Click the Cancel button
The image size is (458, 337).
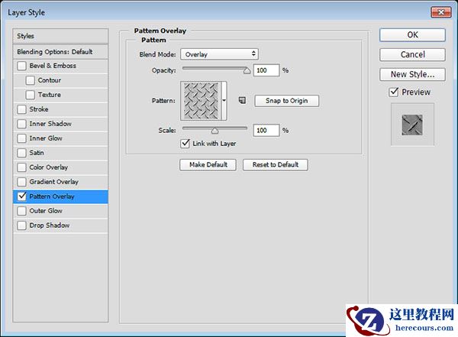[x=412, y=54]
